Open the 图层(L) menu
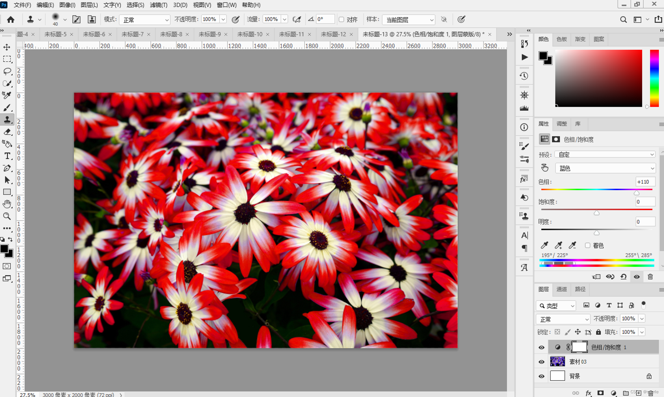664x397 pixels. click(x=89, y=5)
